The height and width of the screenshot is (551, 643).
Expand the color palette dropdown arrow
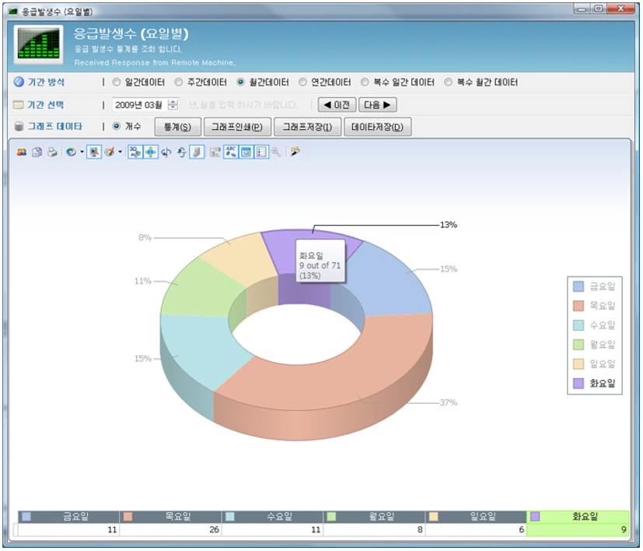tap(120, 153)
